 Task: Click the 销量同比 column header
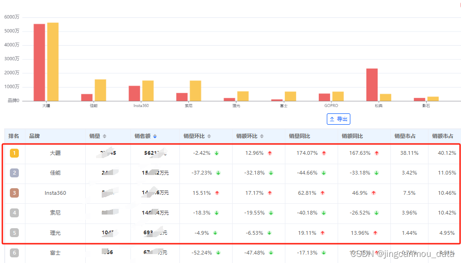coord(299,136)
